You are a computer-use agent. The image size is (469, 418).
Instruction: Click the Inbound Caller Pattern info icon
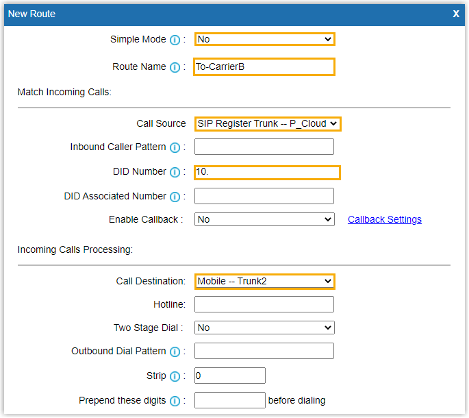coord(175,147)
